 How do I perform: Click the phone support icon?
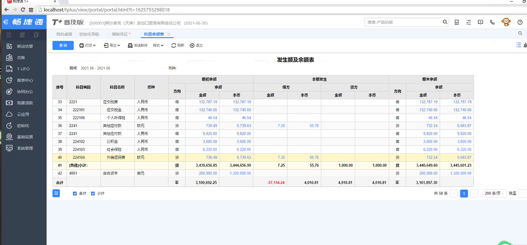click(492, 22)
